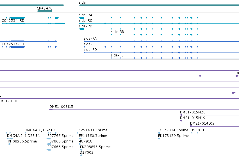Click the IP07666.5prime EST label
Image resolution: width=239 pixels, height=157 pixels.
[60, 147]
